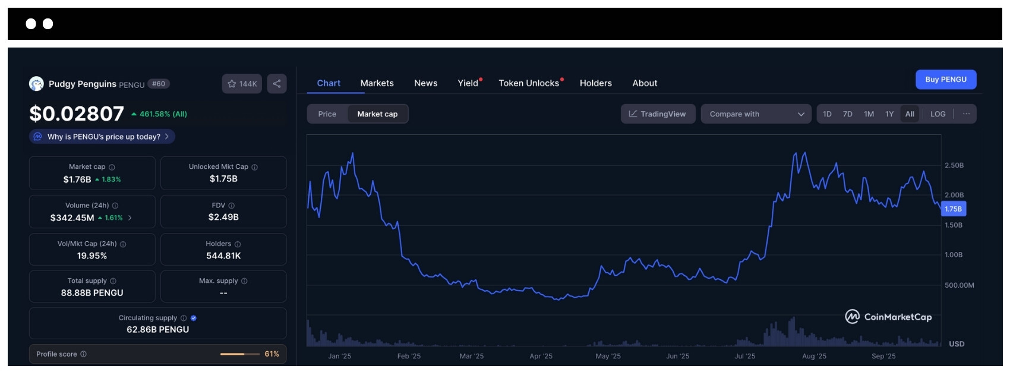Screen dimensions: 1010x372
Task: Click the Volume (24h) info icon
Action: [x=115, y=206]
